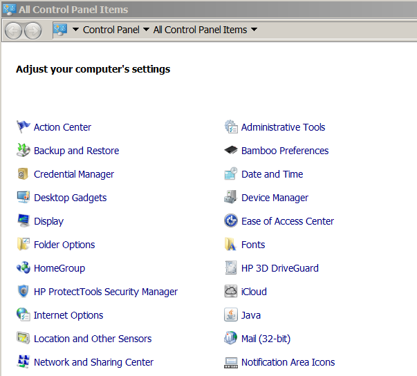Click the Folder Options folder icon
Viewport: 417px width, 376px height.
[24, 244]
